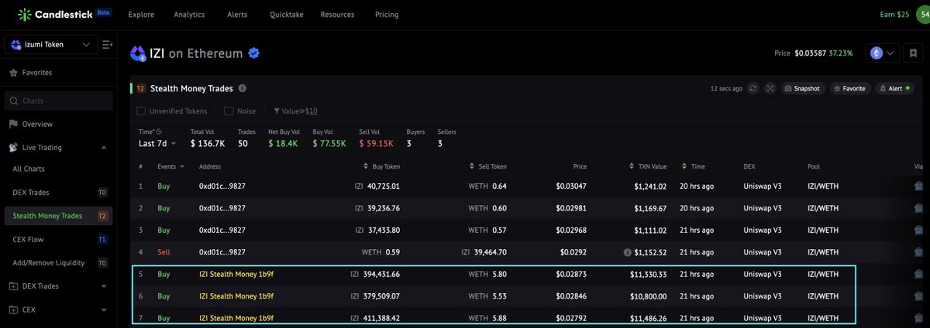Click the Candlestick logo
Screen dimensions: 930x328
(66, 15)
